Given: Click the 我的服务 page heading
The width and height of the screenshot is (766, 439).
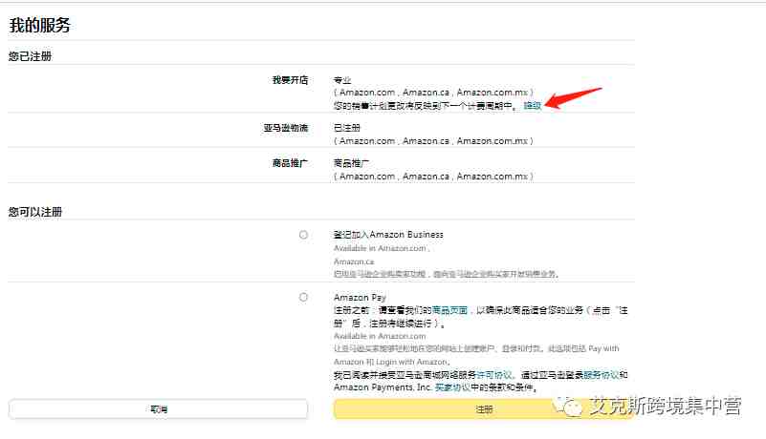Looking at the screenshot, I should 40,26.
